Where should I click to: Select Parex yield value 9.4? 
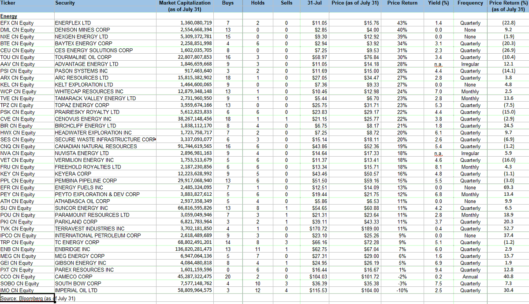tap(438, 270)
